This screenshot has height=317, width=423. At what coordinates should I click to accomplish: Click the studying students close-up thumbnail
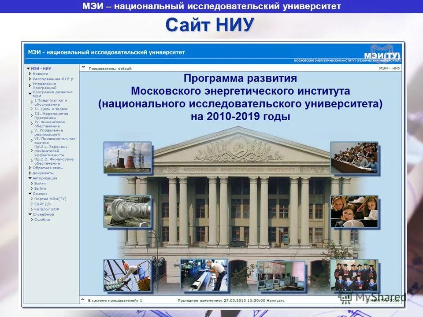coord(354,212)
